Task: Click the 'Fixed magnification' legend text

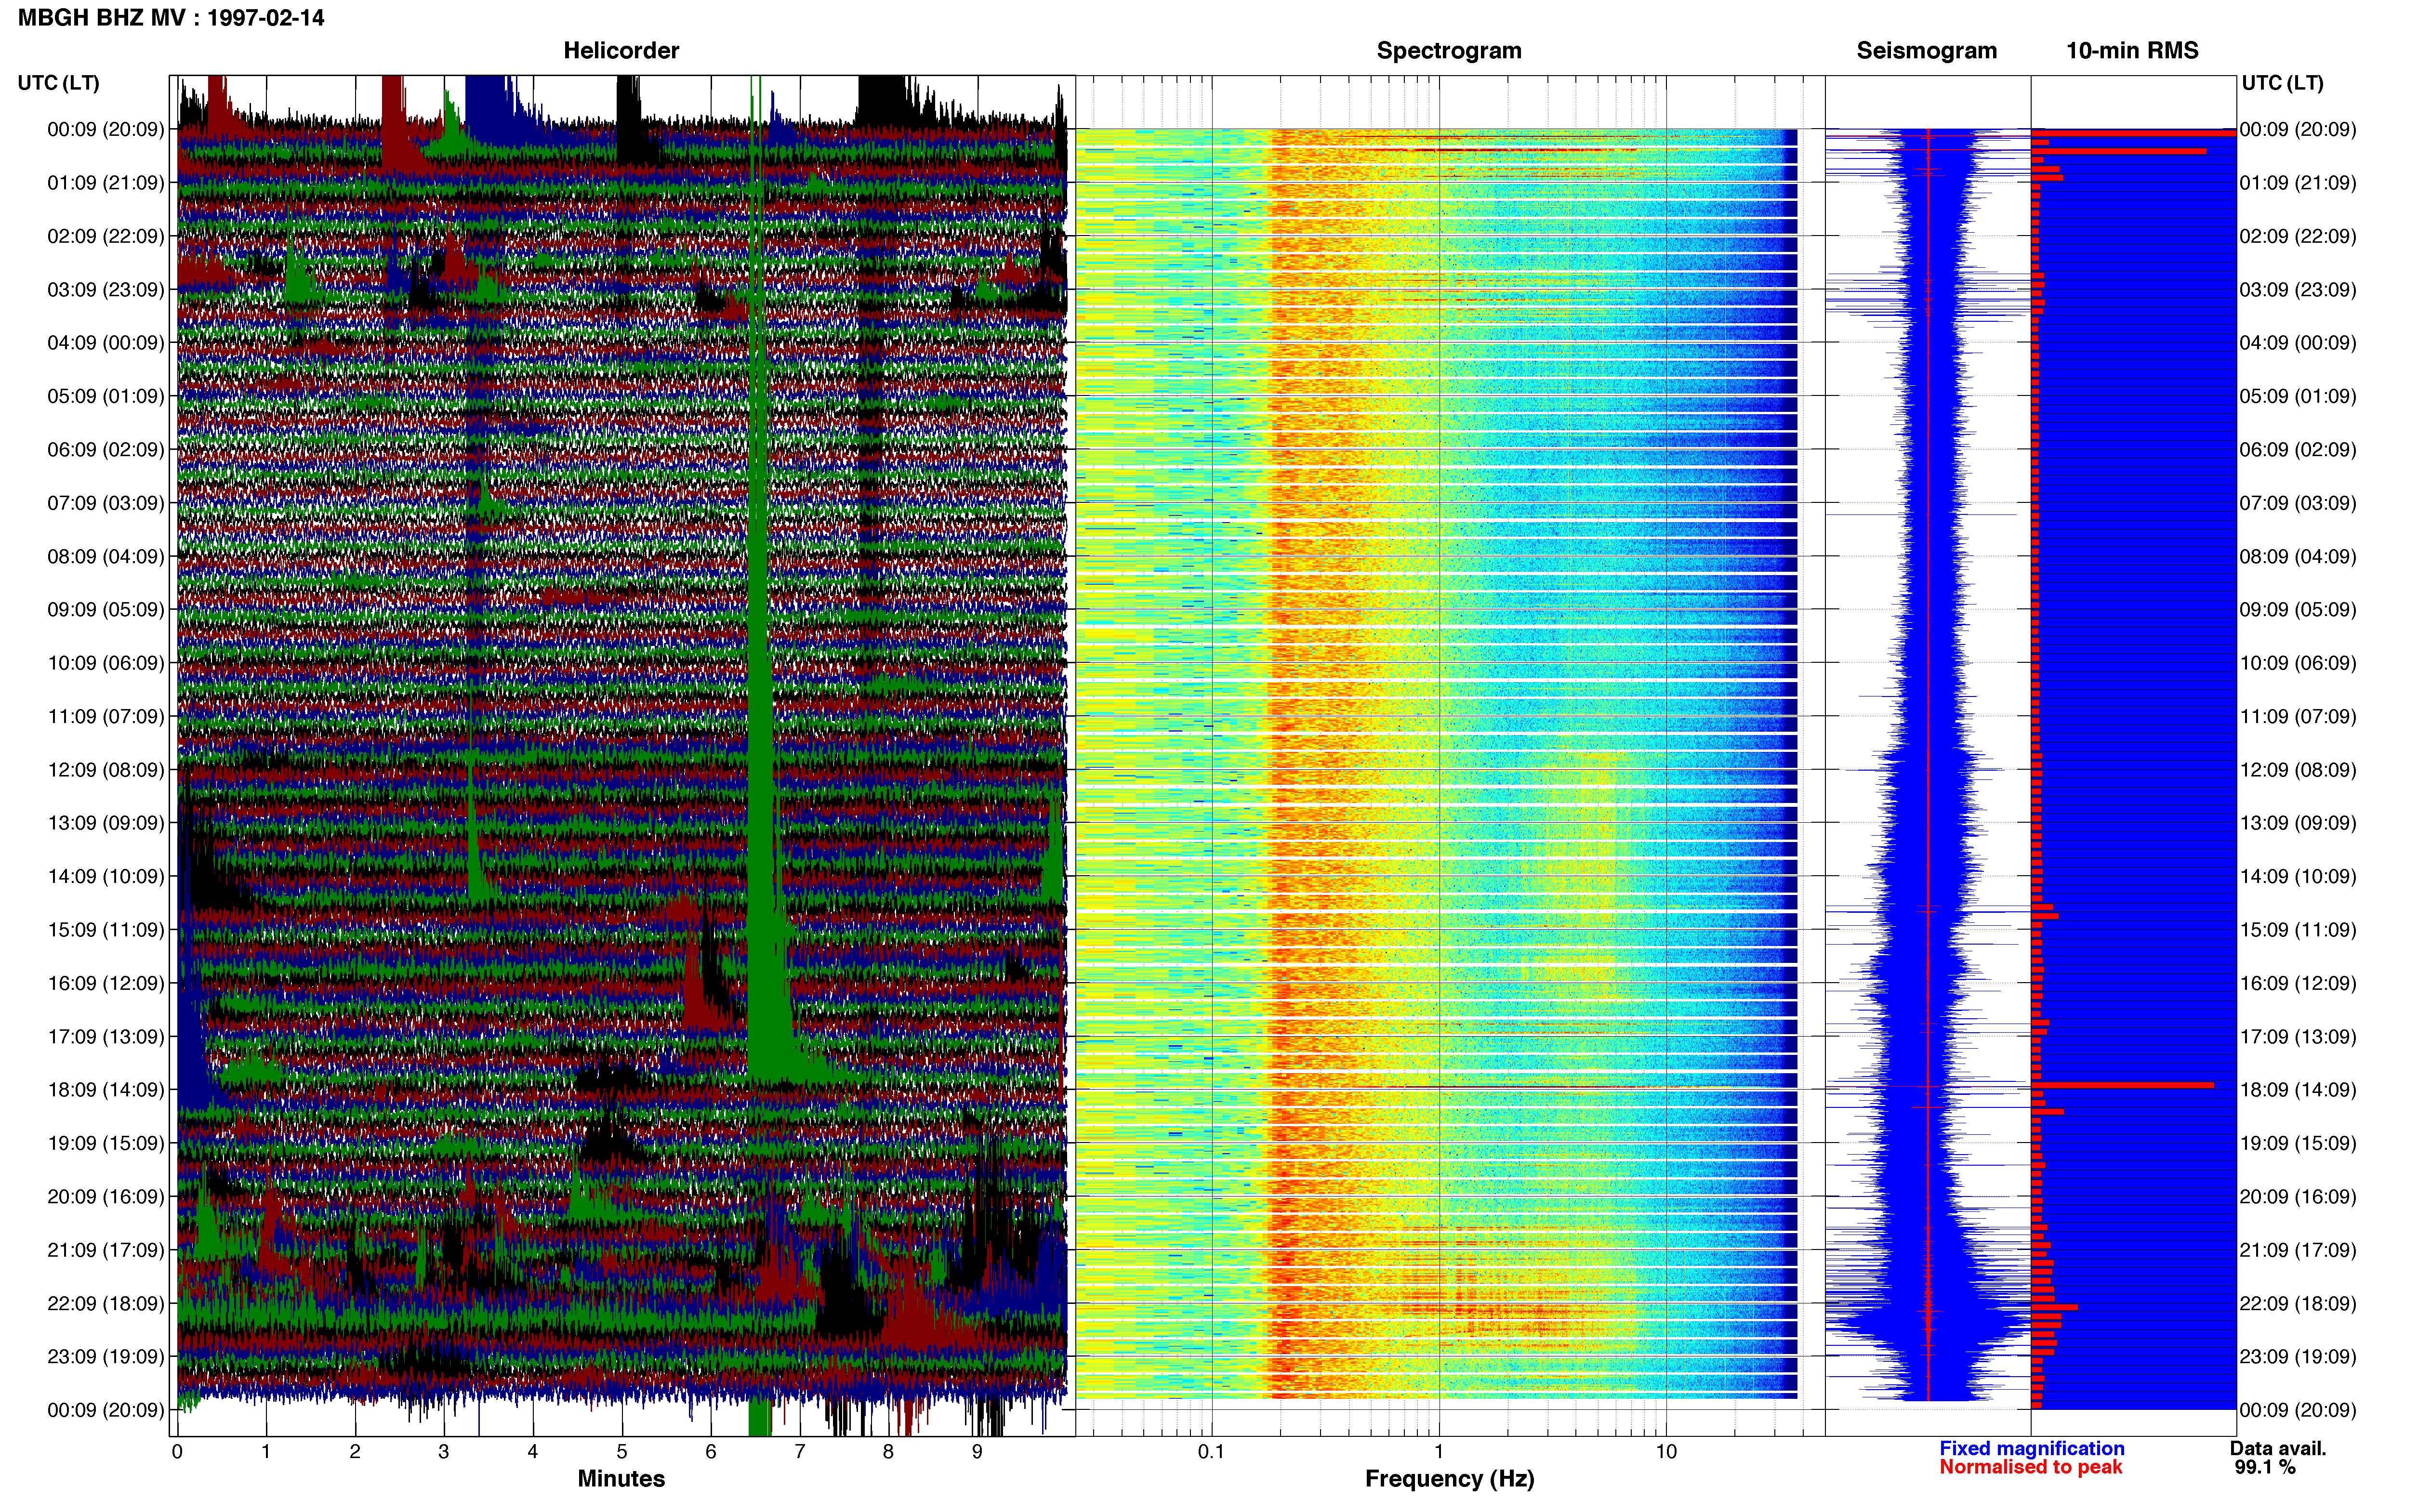Action: 2031,1448
